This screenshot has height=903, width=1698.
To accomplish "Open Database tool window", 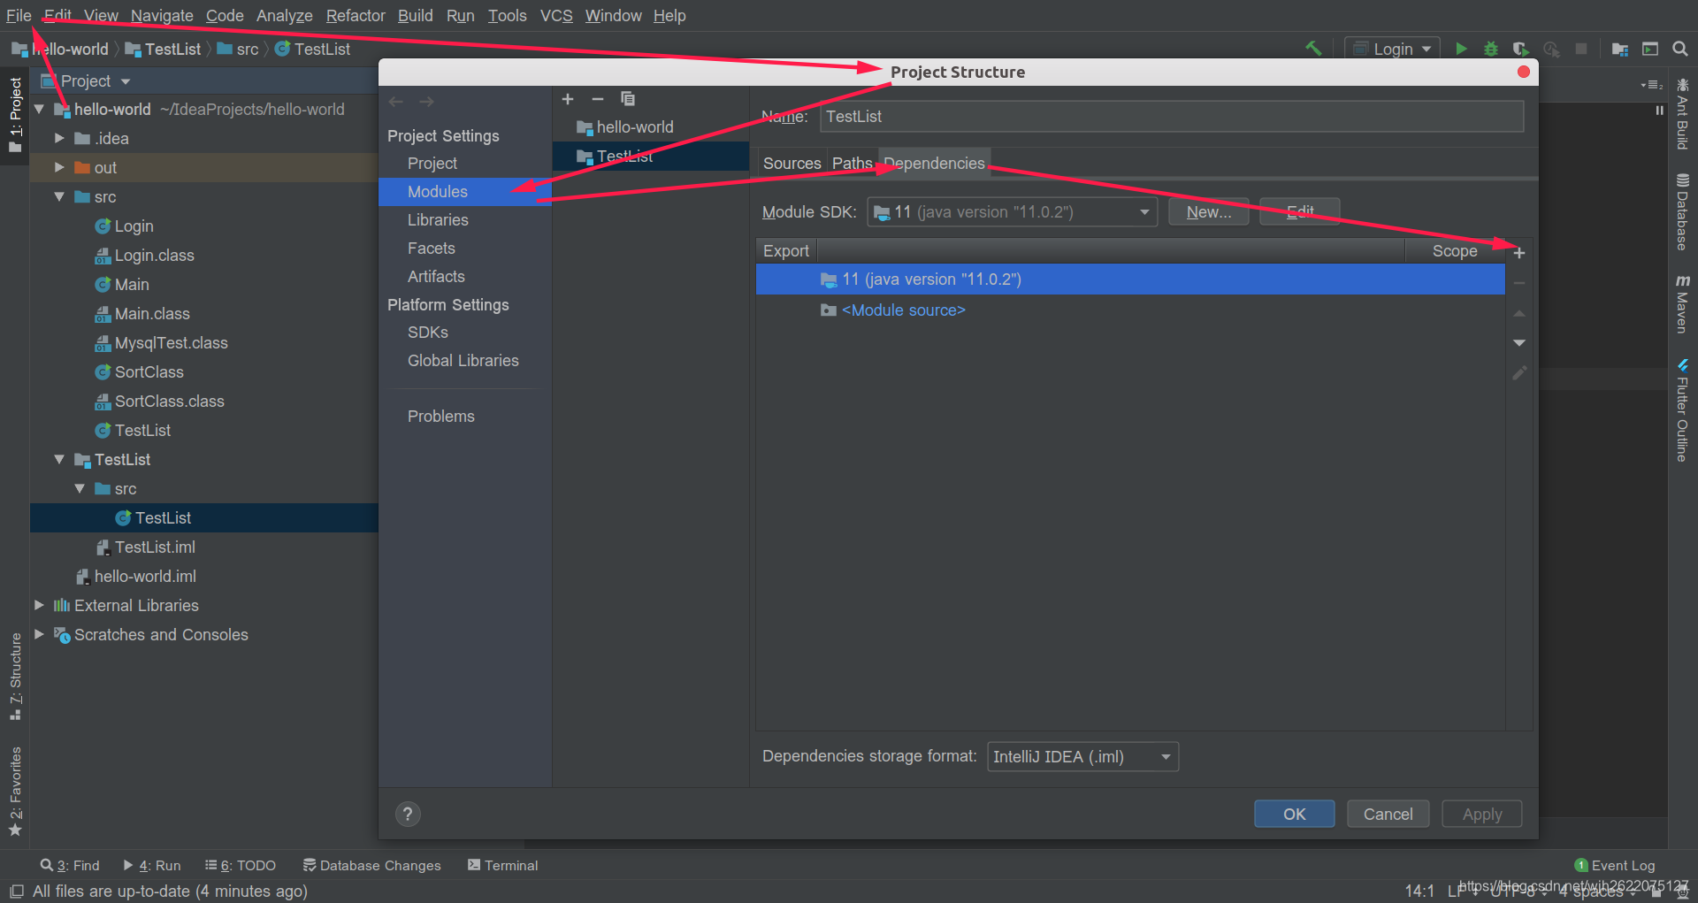I will [1682, 211].
